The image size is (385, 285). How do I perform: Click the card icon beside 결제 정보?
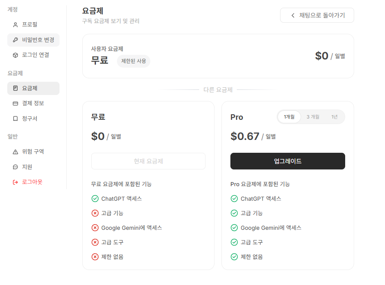point(15,104)
